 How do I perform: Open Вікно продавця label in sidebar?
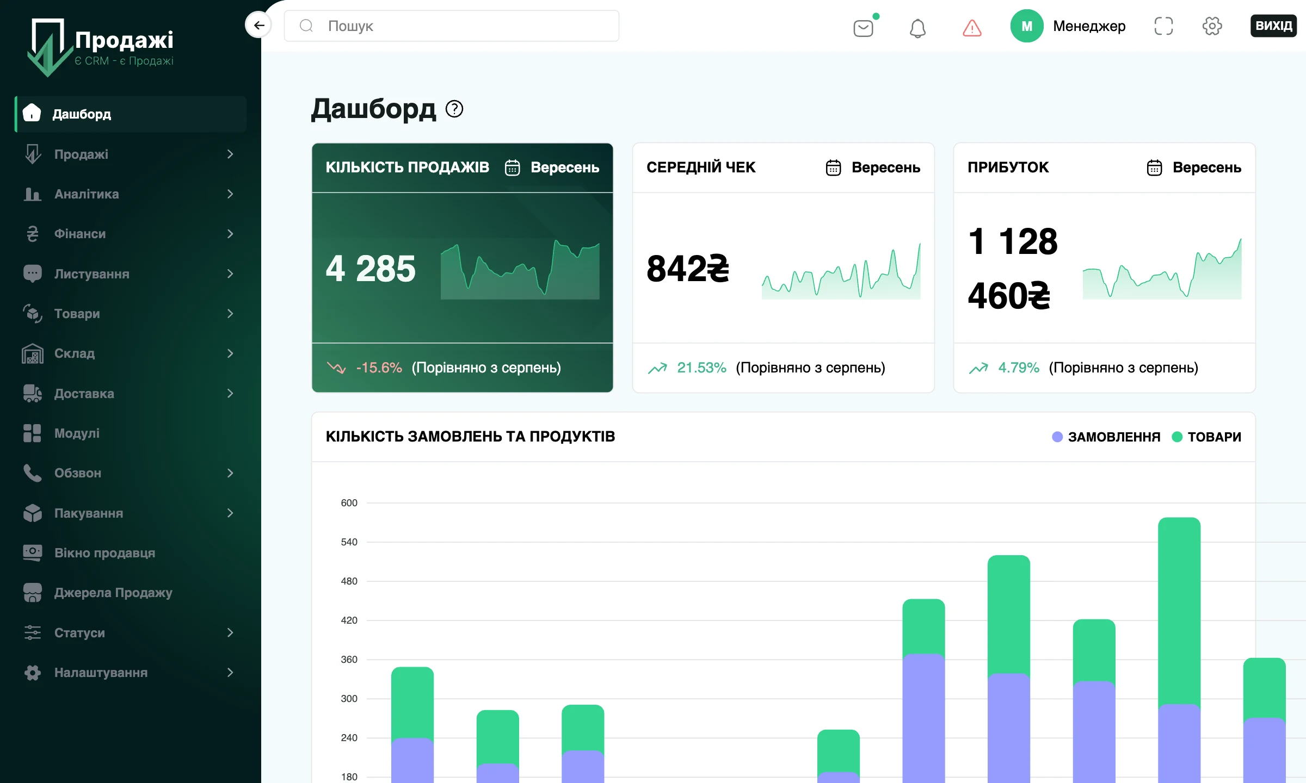(104, 552)
